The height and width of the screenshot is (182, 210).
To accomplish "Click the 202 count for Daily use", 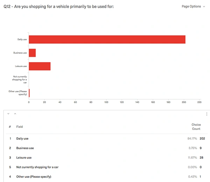I will point(202,139).
